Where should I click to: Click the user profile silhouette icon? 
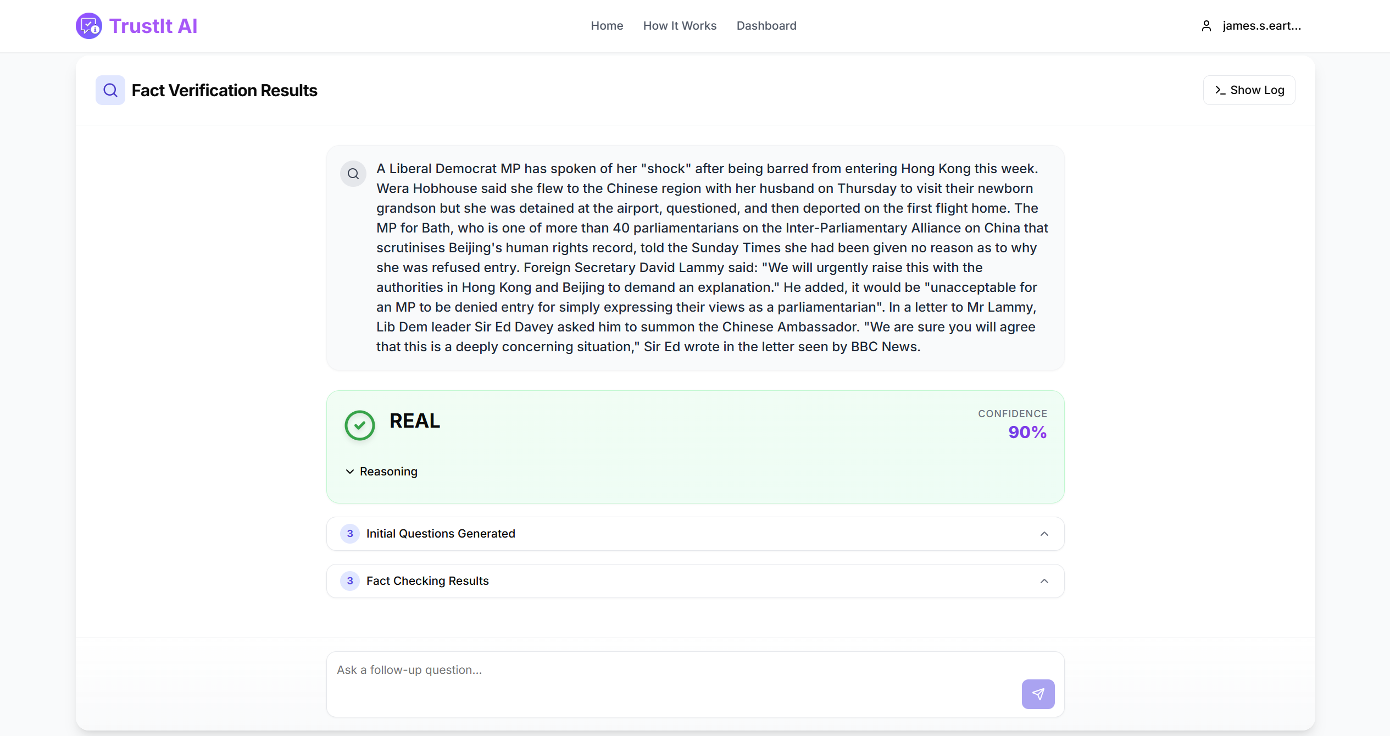(1206, 26)
